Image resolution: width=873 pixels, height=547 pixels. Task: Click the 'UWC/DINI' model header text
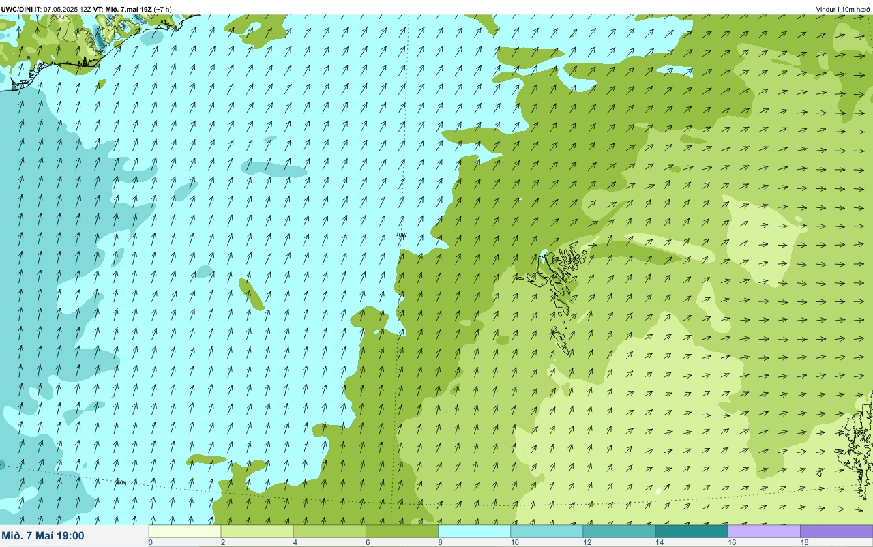(x=17, y=9)
